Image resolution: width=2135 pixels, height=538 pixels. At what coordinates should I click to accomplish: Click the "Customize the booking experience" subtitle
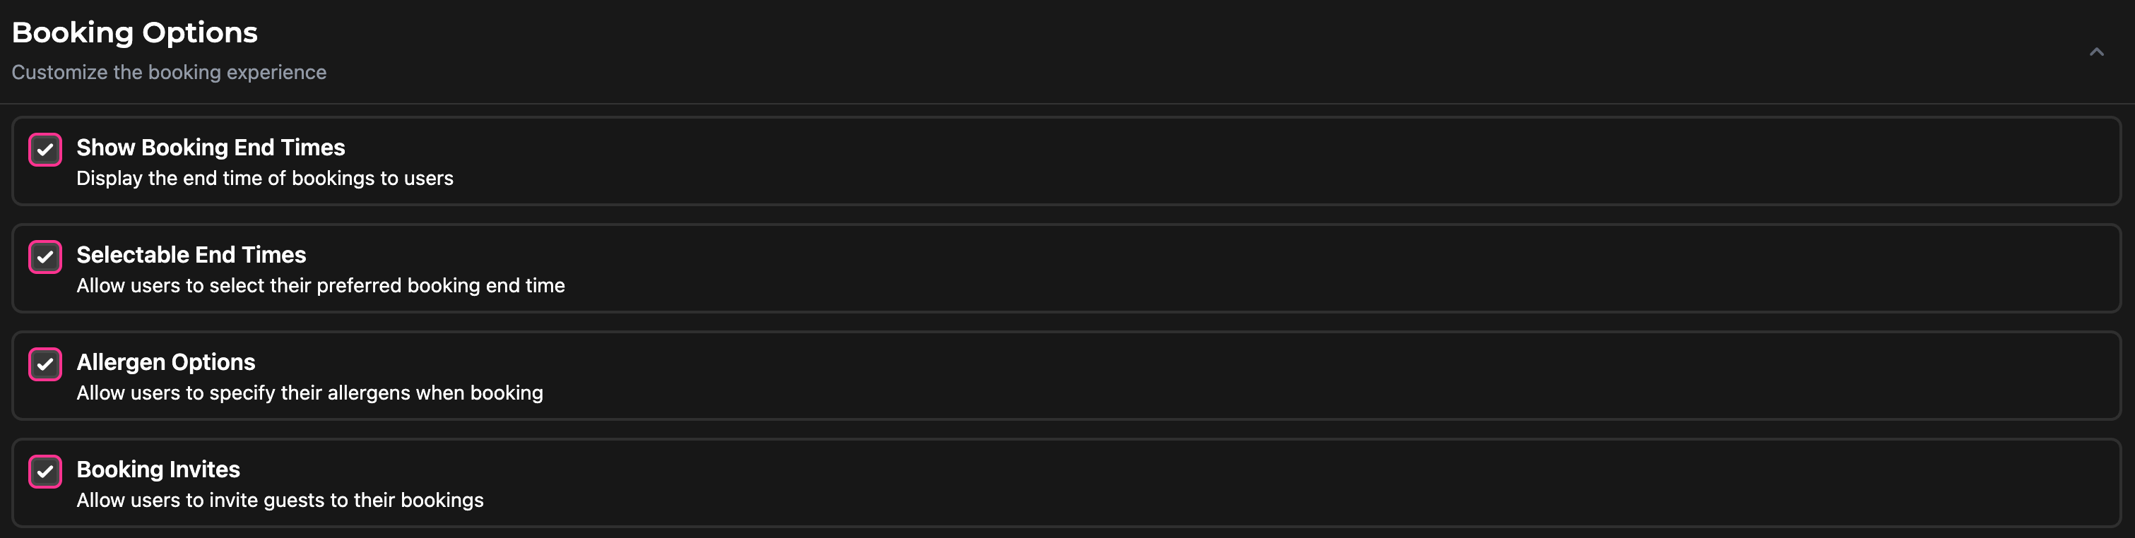(x=169, y=73)
